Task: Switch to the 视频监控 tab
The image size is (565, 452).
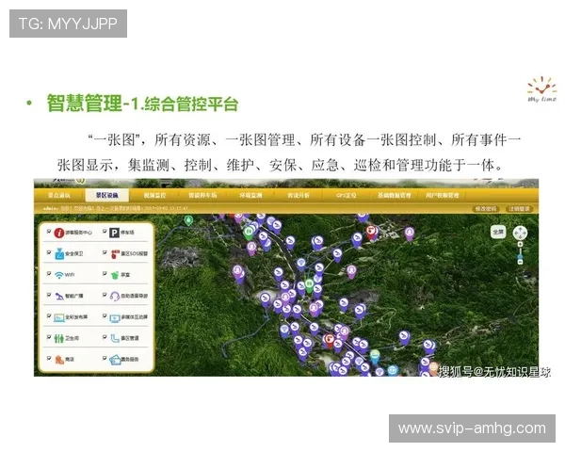Action: [155, 195]
